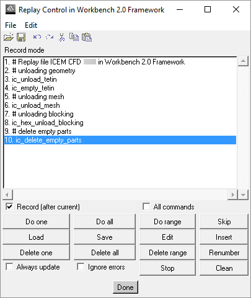Enable the Ignore errors checkbox

81,266
